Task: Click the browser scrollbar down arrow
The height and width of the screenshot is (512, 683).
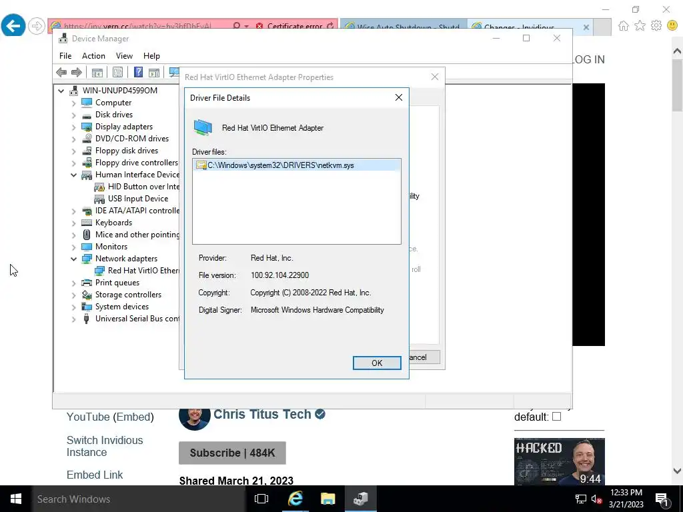Action: pyautogui.click(x=677, y=471)
